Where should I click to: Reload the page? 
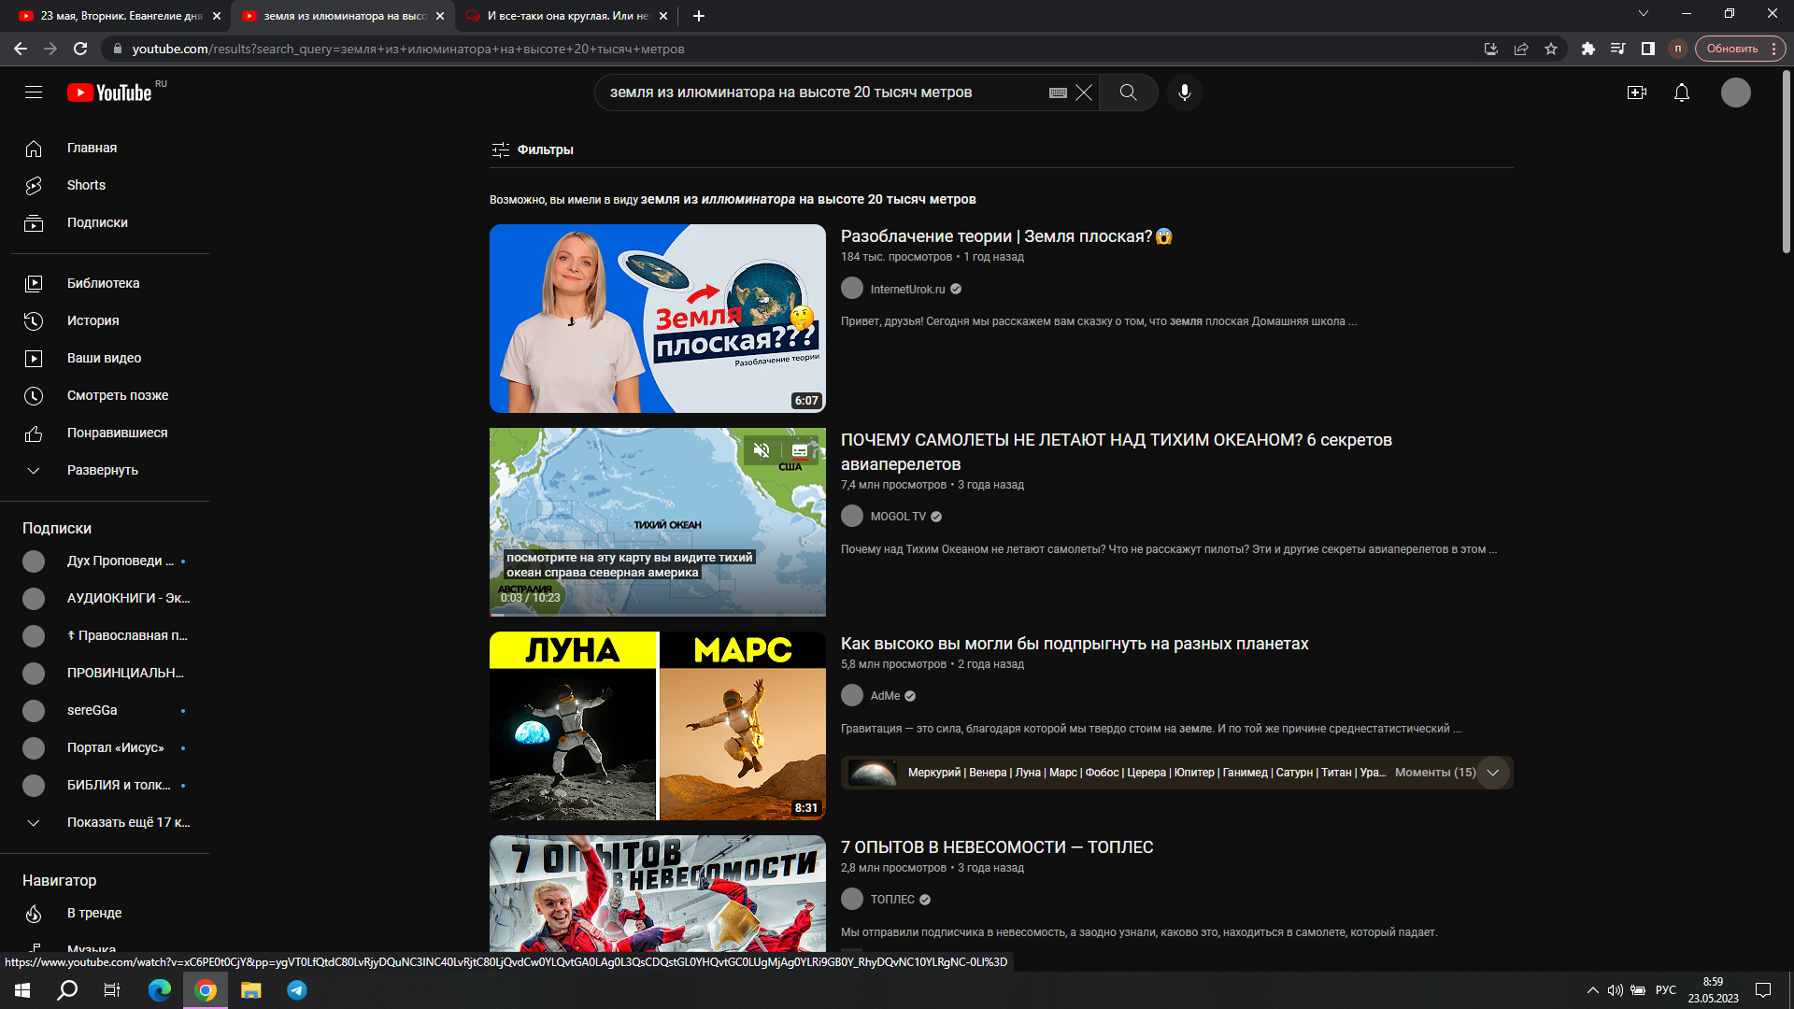coord(80,49)
